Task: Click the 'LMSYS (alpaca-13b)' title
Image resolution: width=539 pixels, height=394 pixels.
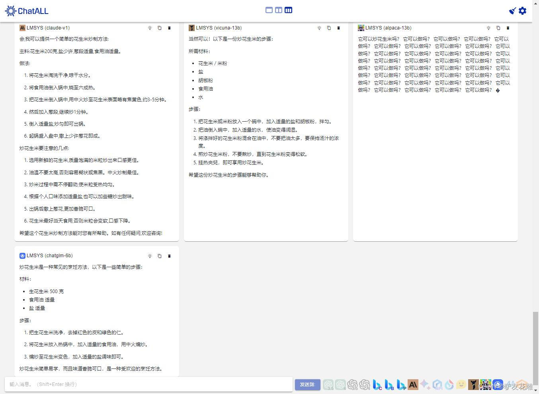Action: coord(389,28)
